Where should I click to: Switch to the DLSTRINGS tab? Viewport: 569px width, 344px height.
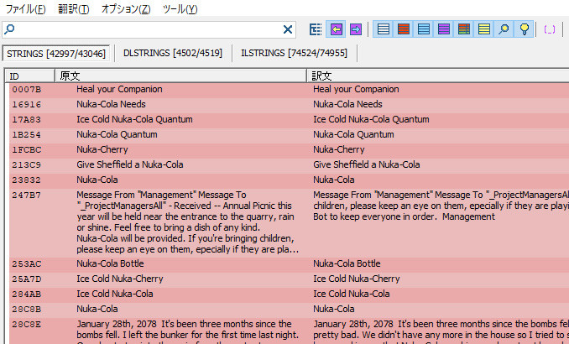[x=173, y=53]
